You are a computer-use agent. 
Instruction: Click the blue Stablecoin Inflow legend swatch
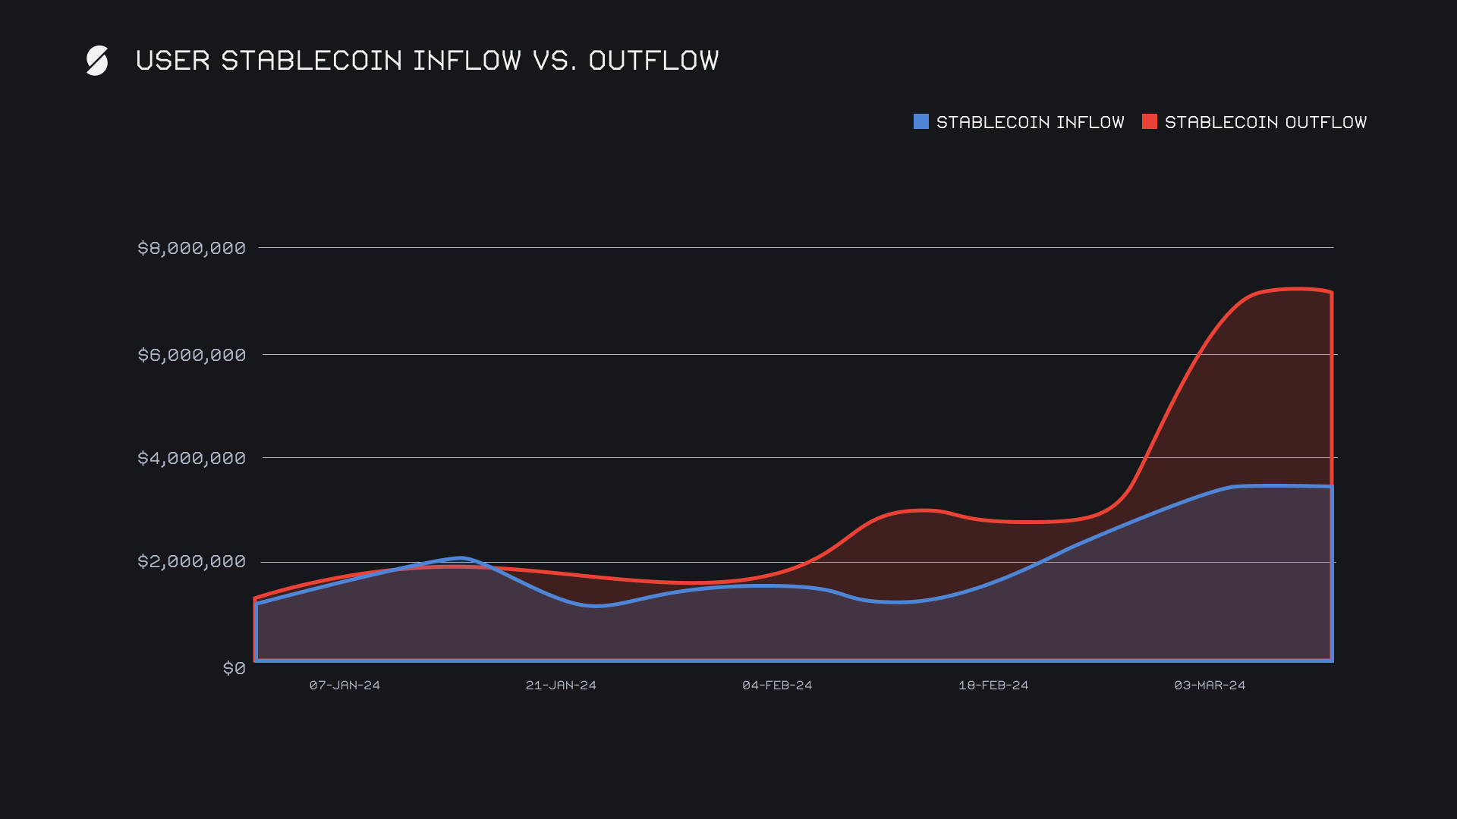click(x=920, y=121)
